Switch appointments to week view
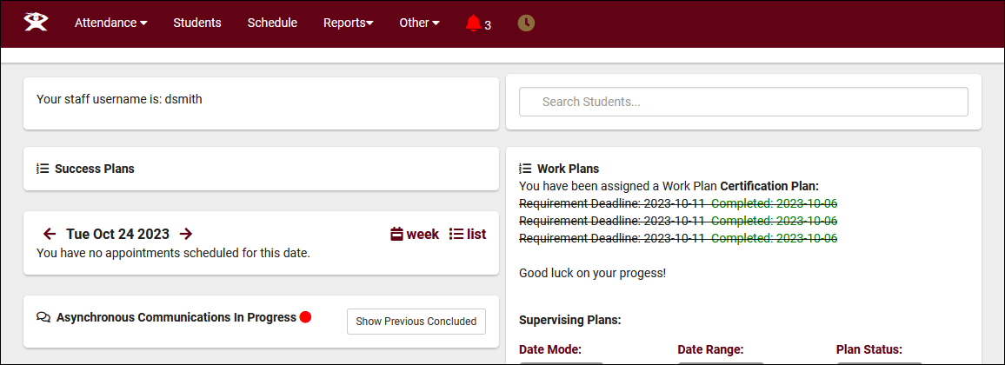 point(415,234)
